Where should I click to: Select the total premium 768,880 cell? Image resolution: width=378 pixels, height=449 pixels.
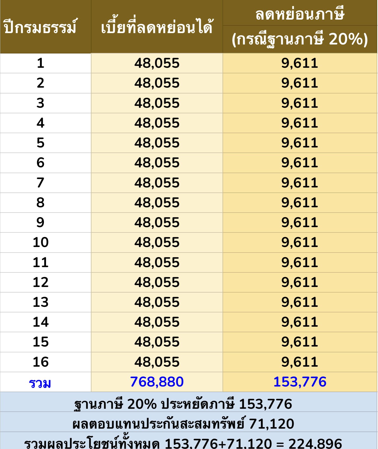click(157, 382)
